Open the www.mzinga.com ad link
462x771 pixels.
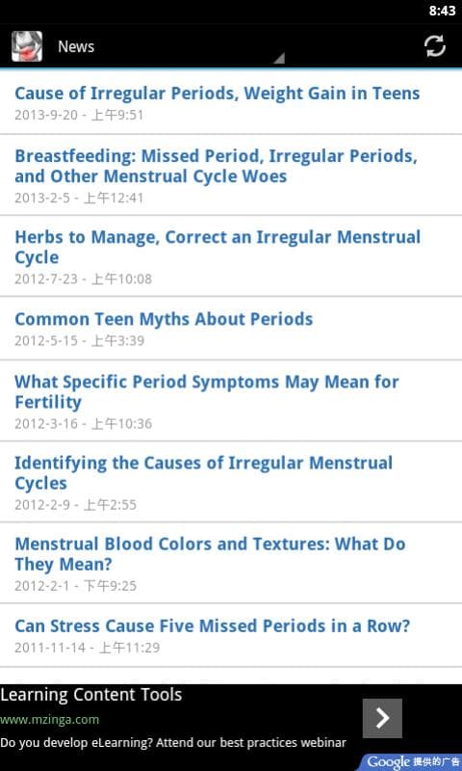[50, 720]
